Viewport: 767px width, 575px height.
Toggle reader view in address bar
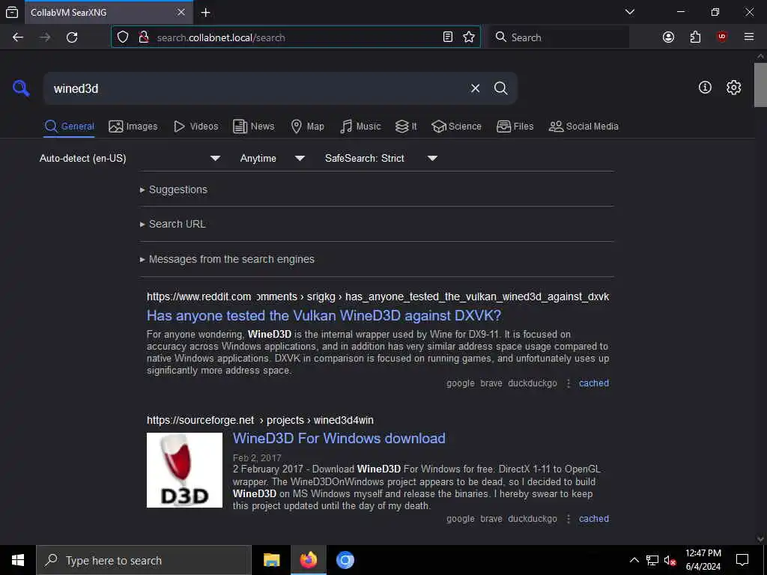[x=448, y=37]
